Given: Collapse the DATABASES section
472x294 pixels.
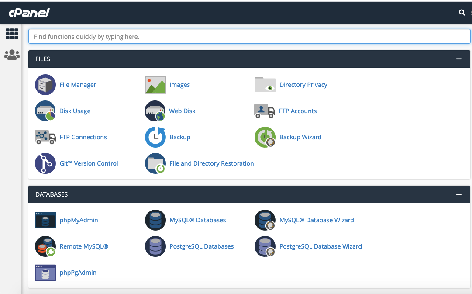Looking at the screenshot, I should tap(459, 194).
